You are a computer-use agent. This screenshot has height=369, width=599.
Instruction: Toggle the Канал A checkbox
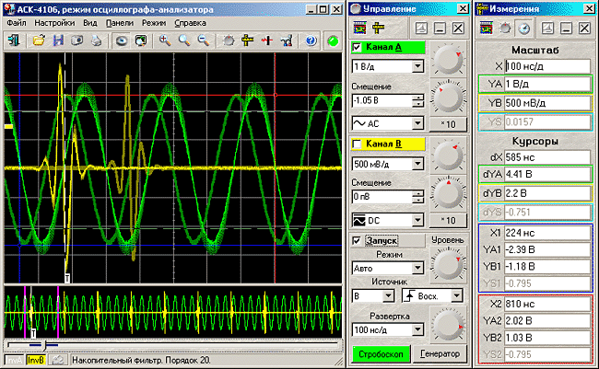pos(358,48)
